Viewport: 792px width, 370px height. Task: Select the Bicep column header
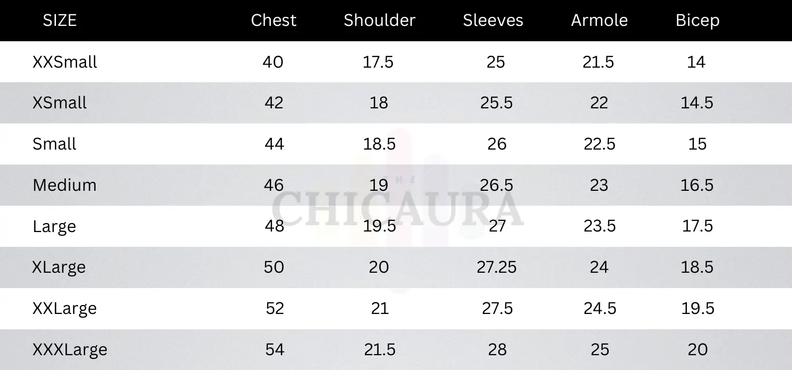click(x=697, y=21)
